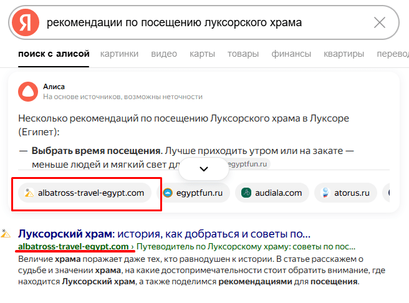This screenshot has height=303, width=409.
Task: Open the видео tab
Action: tap(164, 54)
